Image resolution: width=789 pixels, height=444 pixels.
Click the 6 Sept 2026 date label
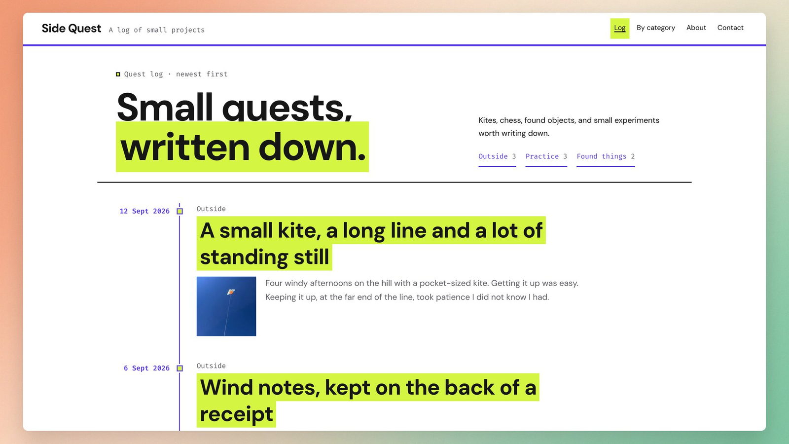point(146,369)
